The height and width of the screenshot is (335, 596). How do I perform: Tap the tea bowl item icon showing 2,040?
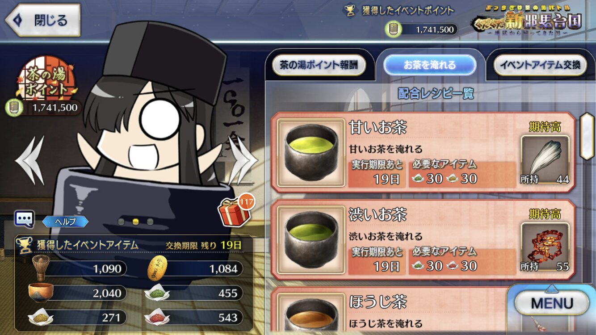(x=41, y=293)
